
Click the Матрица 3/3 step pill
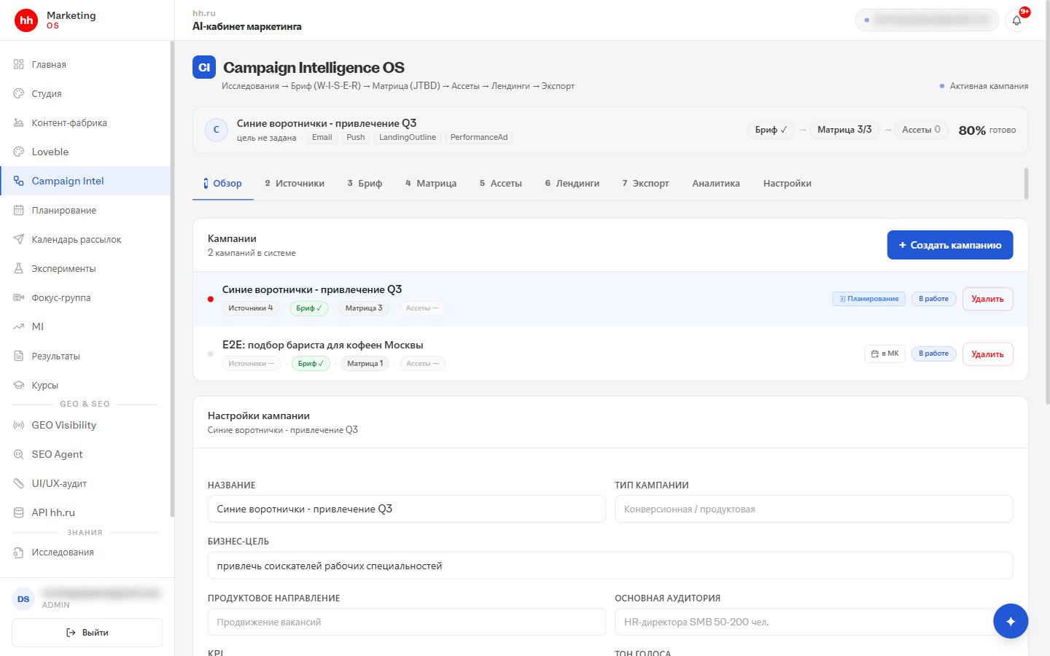point(844,130)
